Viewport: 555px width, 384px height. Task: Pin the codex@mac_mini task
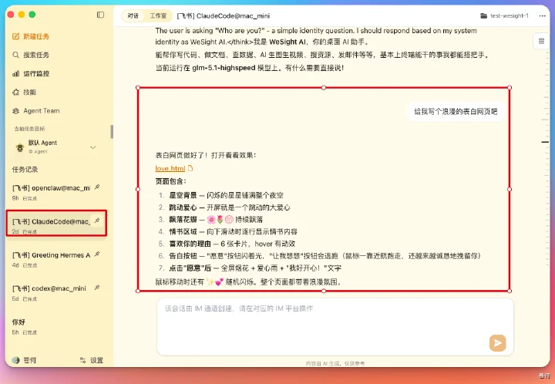click(x=97, y=288)
